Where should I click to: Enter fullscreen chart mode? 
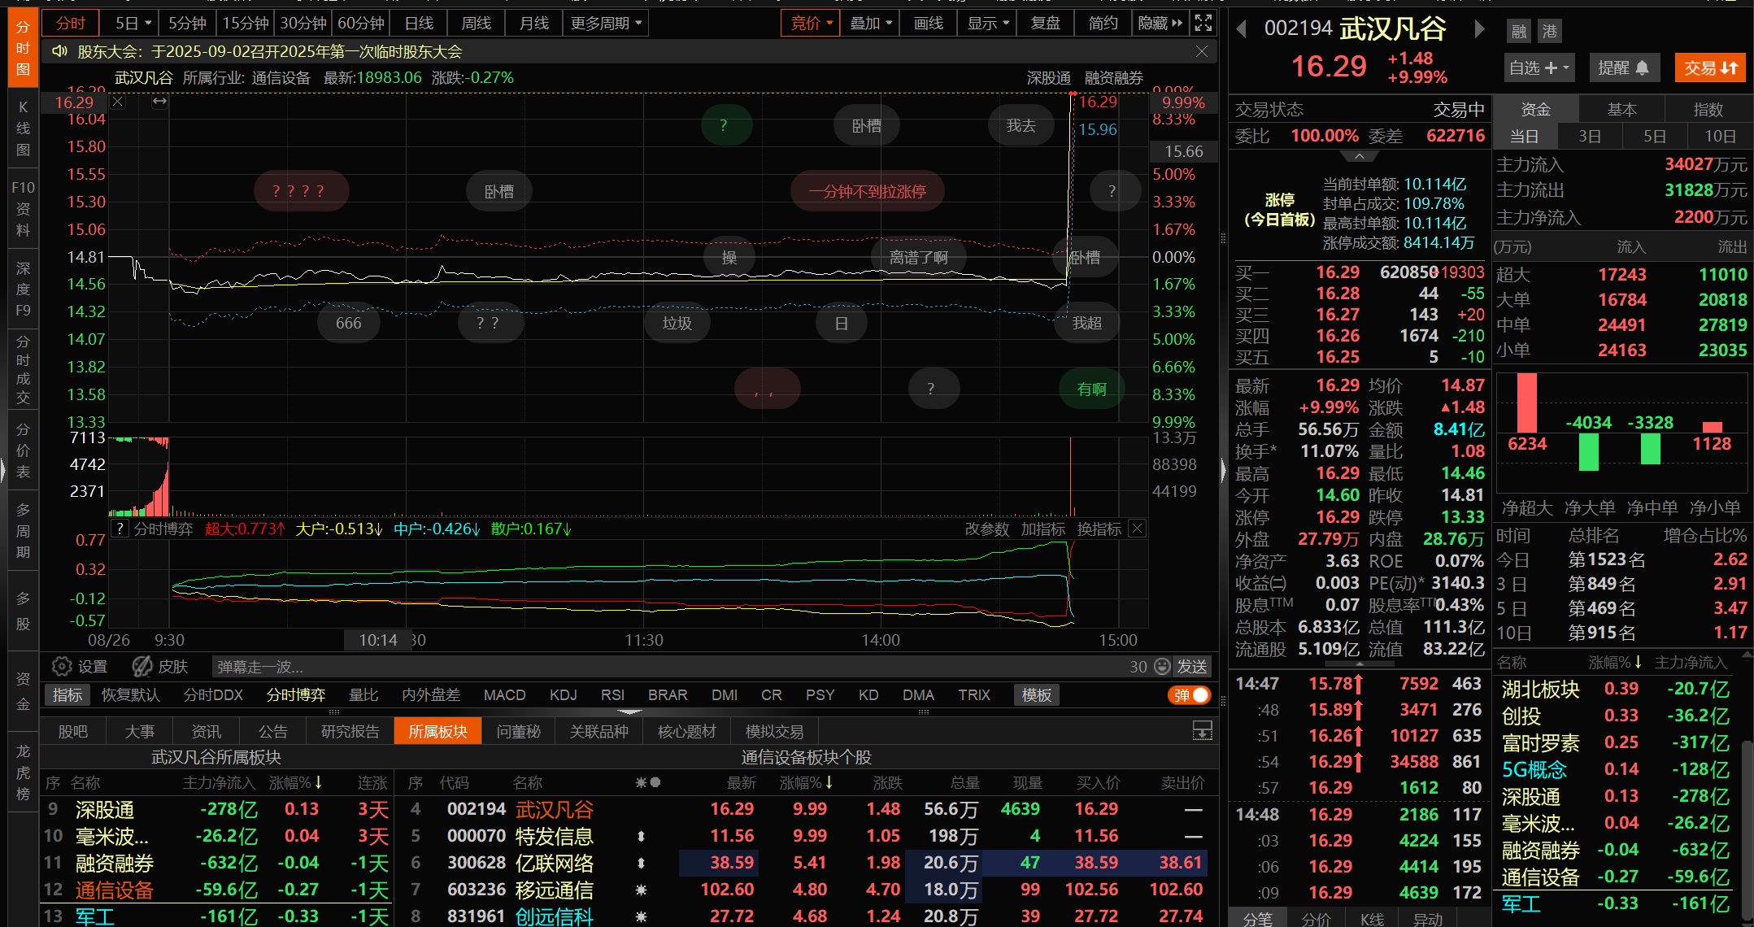point(1203,23)
